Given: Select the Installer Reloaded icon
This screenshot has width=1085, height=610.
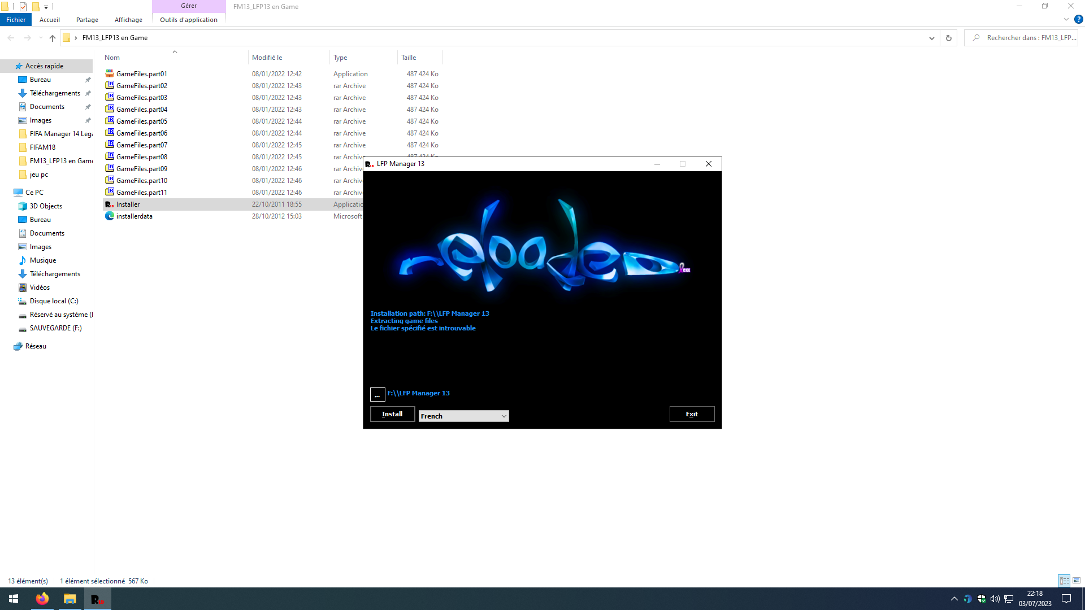Looking at the screenshot, I should pos(110,204).
